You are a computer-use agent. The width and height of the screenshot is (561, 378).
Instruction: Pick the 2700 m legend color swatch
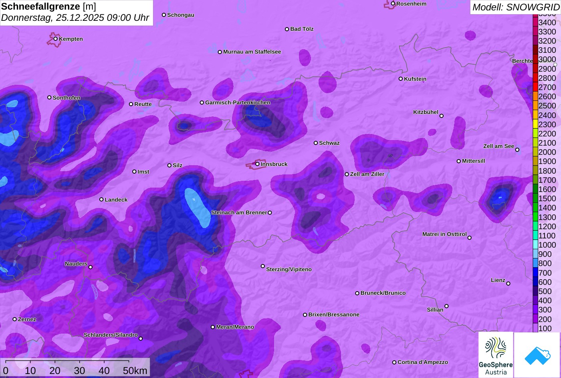pos(535,87)
